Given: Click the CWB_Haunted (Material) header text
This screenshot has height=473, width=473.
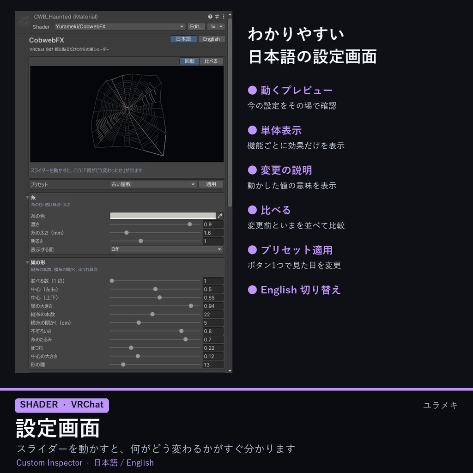Looking at the screenshot, I should (x=66, y=17).
